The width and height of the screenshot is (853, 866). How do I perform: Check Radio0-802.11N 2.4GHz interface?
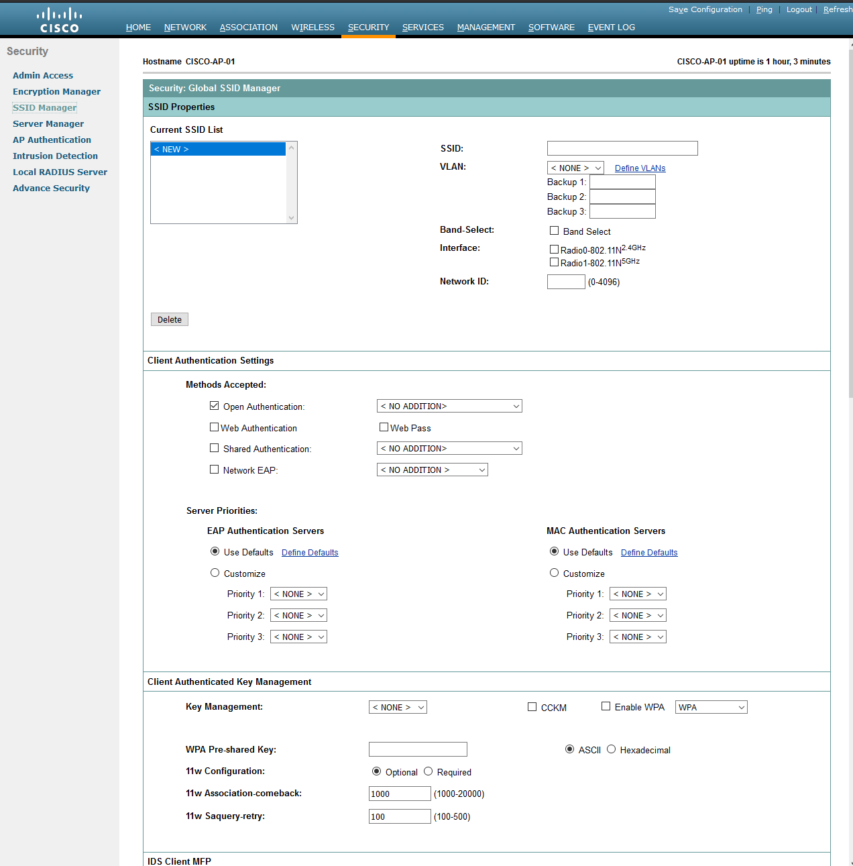coord(554,249)
